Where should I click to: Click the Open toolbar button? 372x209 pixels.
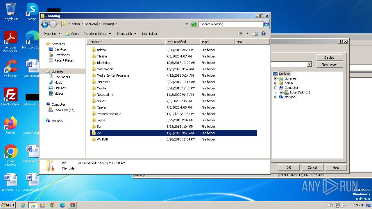72,34
